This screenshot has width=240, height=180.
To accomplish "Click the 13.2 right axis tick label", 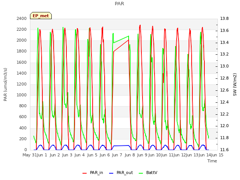I will click(224, 54).
